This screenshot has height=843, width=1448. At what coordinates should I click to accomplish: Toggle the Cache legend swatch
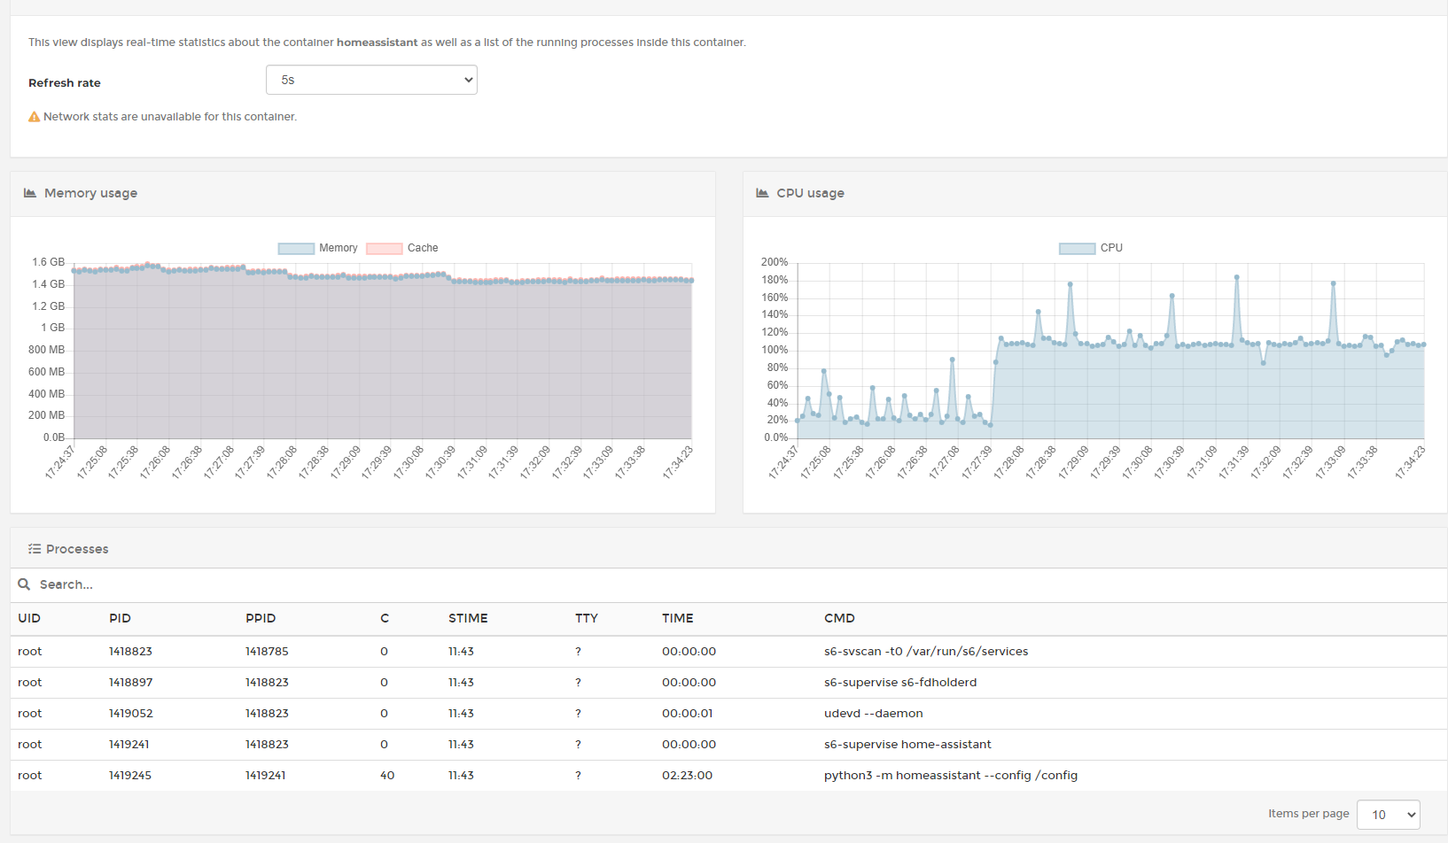click(x=385, y=248)
